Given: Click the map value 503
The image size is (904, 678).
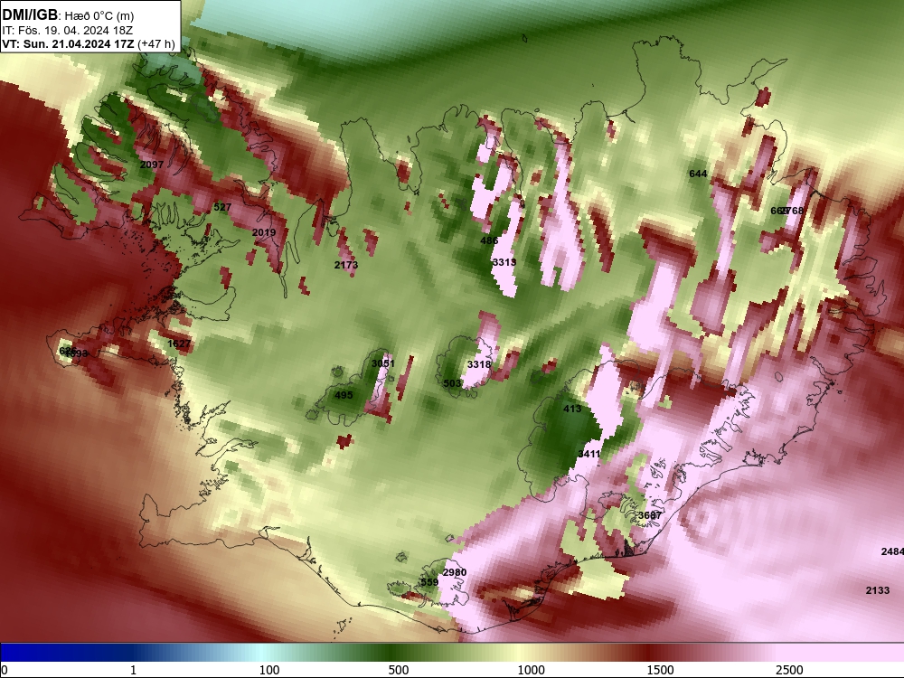Looking at the screenshot, I should [453, 383].
